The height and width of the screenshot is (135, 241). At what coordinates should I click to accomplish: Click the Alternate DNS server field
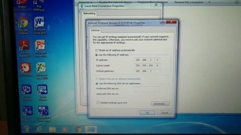point(147,94)
